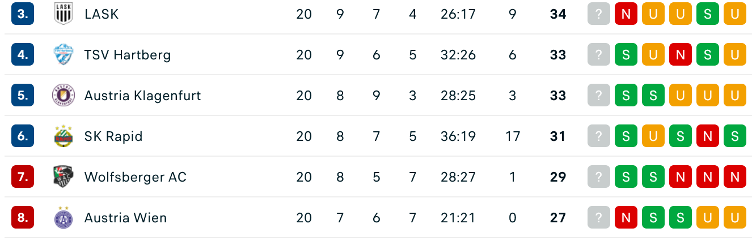Open the LASK team name link
752x241 pixels.
[x=102, y=14]
